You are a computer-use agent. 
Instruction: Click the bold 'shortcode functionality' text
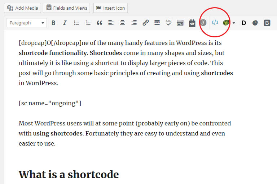point(53,53)
